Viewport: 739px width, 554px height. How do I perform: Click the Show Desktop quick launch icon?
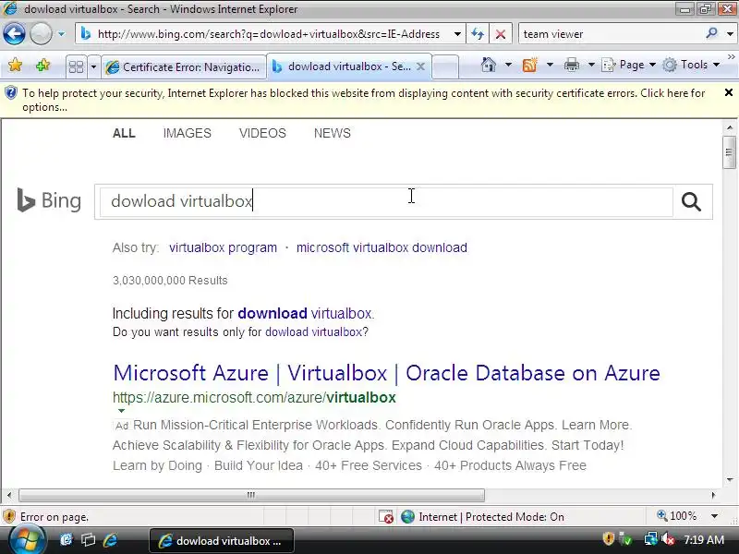pyautogui.click(x=66, y=540)
